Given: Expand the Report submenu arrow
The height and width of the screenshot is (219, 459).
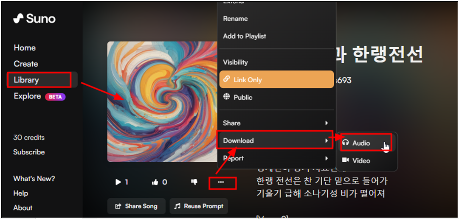Looking at the screenshot, I should click(x=327, y=158).
